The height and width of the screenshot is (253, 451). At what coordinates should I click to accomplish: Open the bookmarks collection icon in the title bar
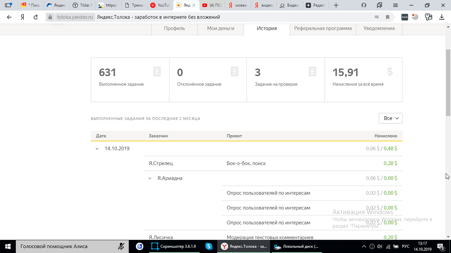[380, 5]
